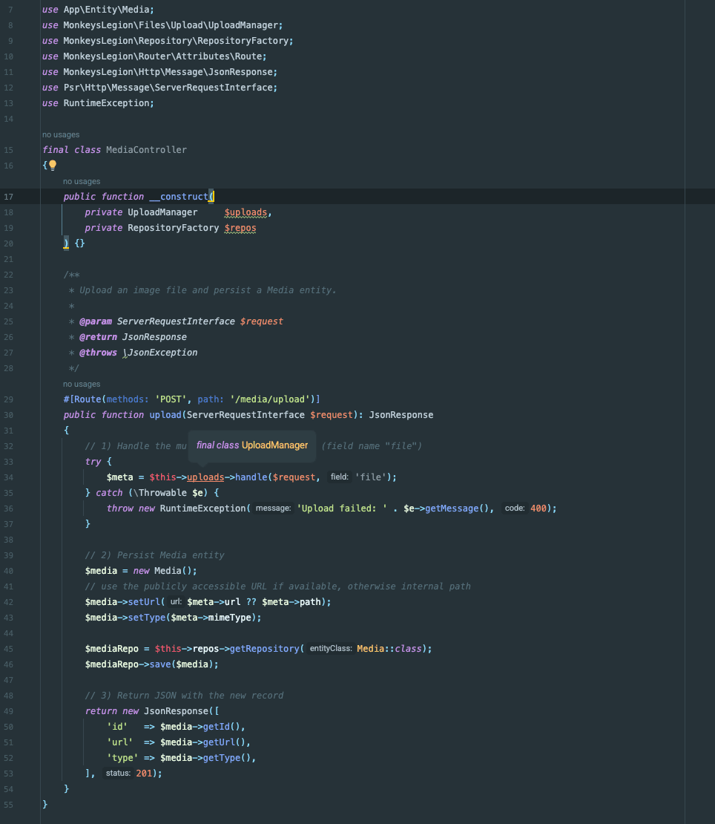The image size is (715, 824).
Task: Click UploadManager in the popup tooltip
Action: [274, 445]
